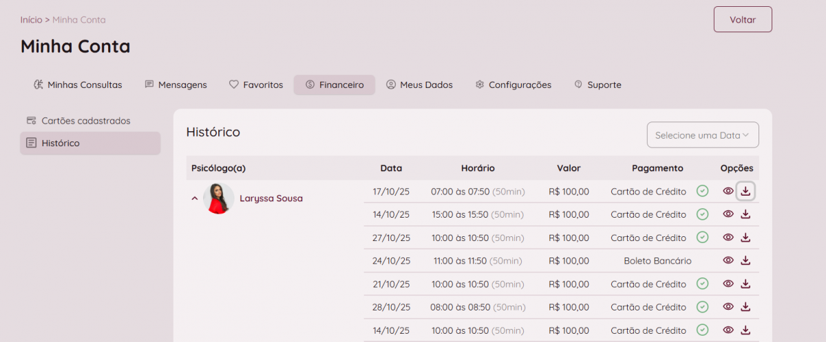Click the Cartões cadastrados card icon
Image resolution: width=826 pixels, height=342 pixels.
(x=31, y=121)
